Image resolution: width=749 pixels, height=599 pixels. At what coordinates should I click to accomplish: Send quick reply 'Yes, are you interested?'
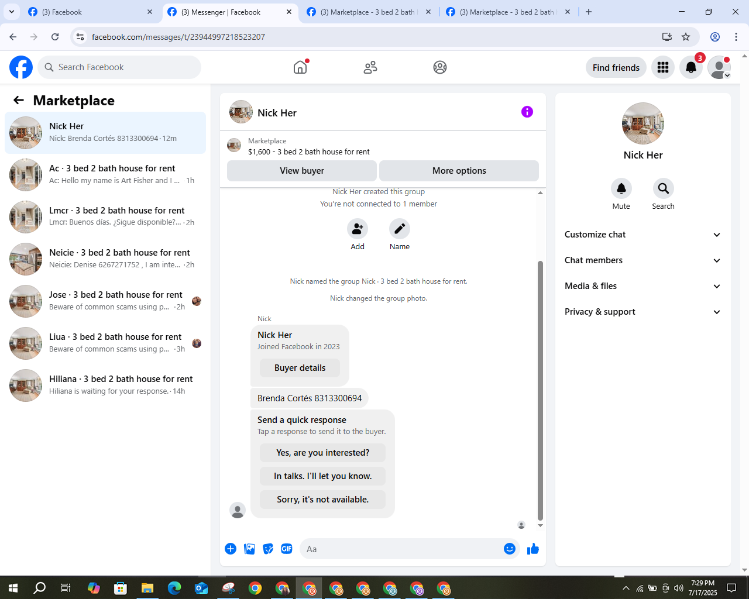coord(323,453)
